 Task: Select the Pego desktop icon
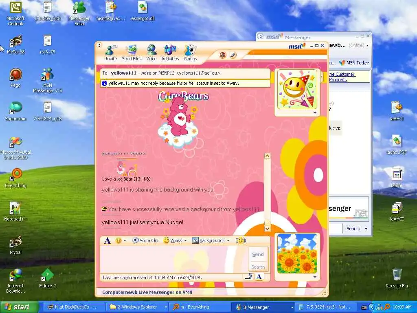coord(15,78)
